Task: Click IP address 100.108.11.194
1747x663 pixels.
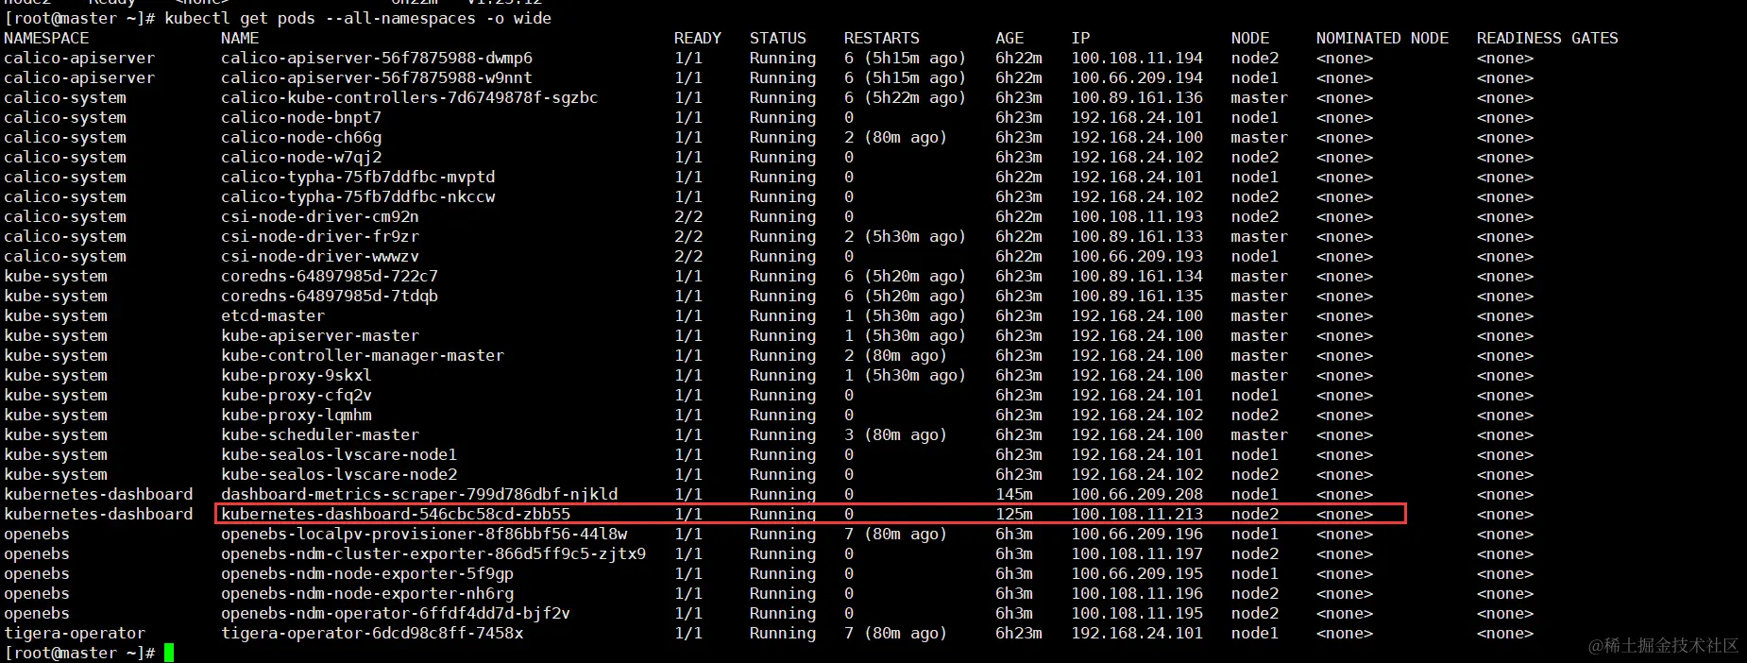Action: [1137, 58]
